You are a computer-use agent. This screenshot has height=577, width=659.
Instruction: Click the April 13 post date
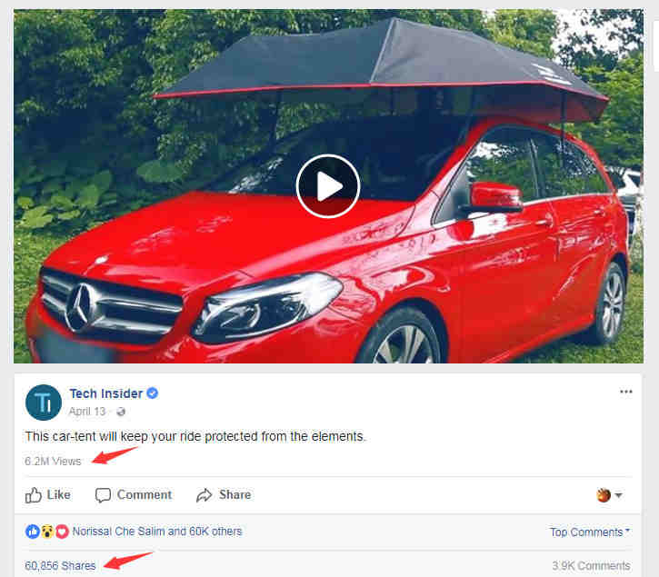87,412
